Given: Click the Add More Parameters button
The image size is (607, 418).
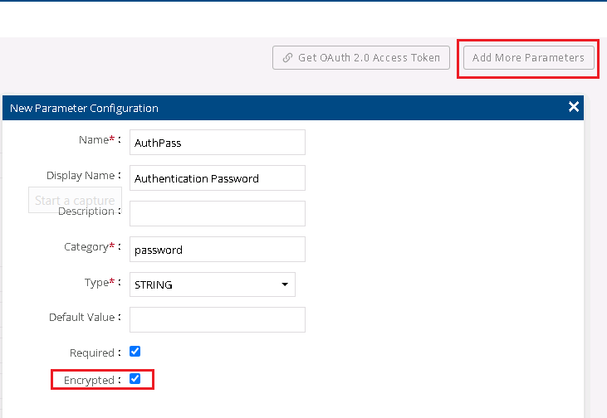Looking at the screenshot, I should [528, 58].
